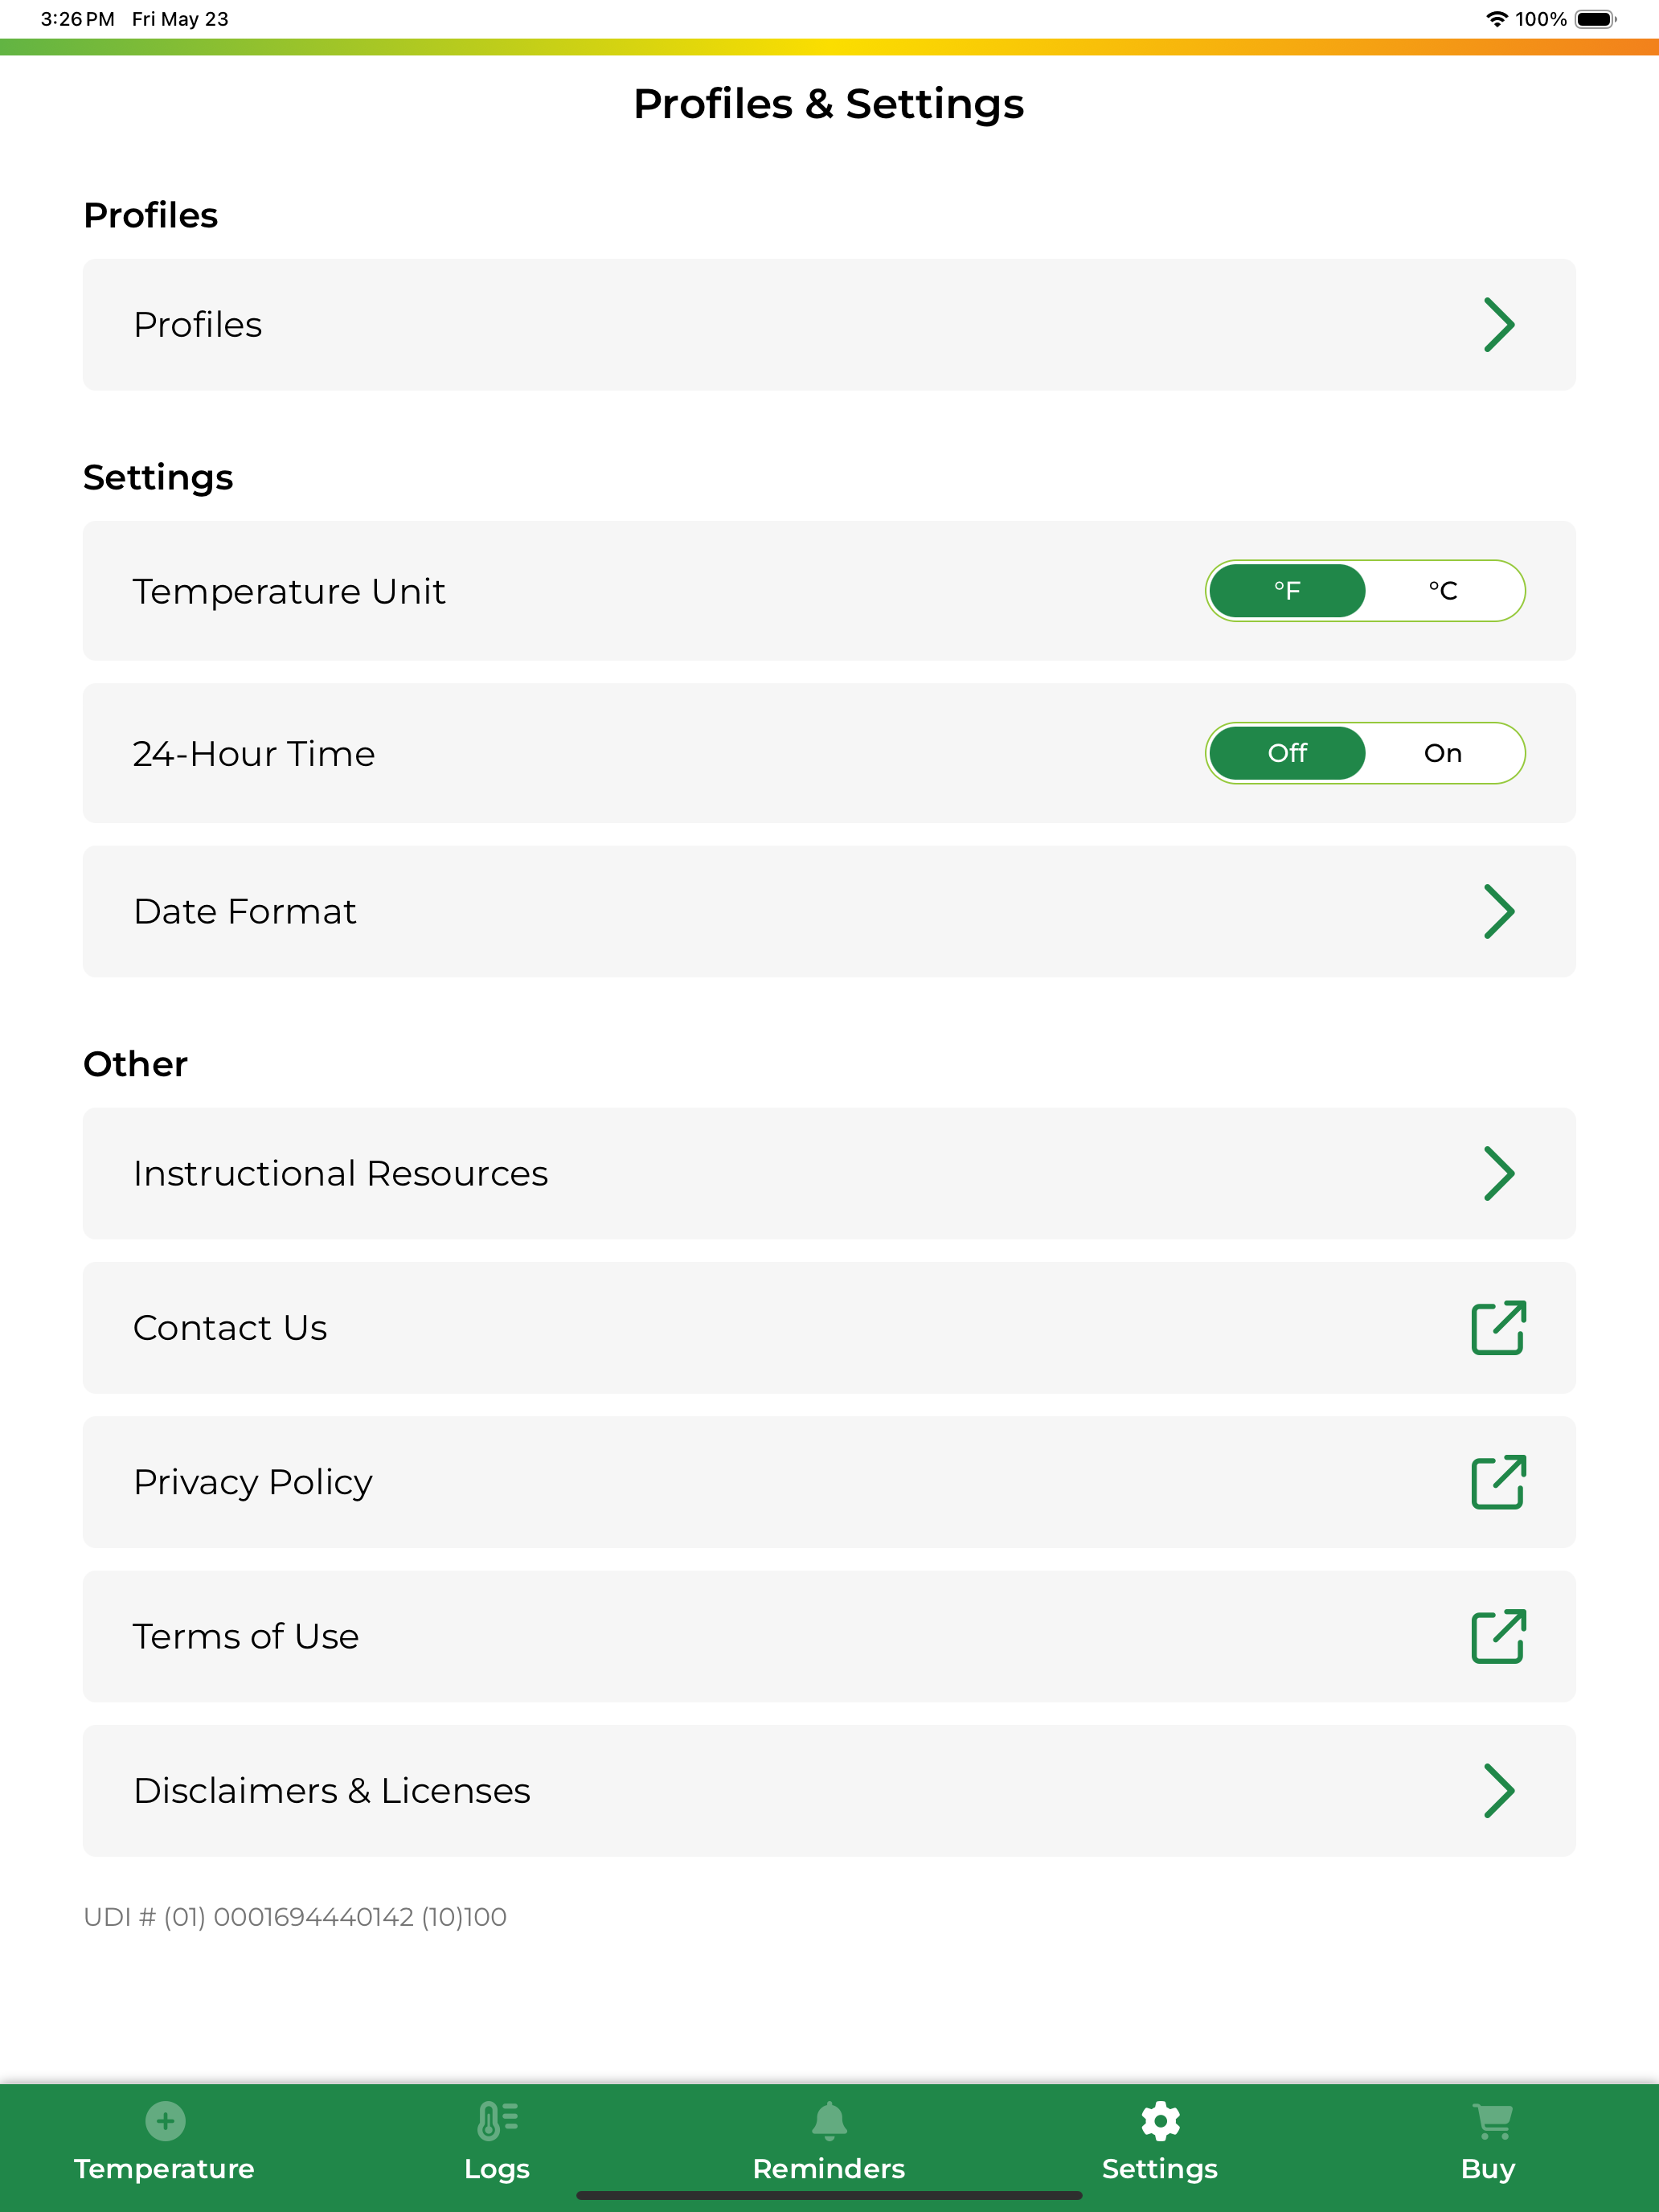Open Date Format via its chevron
The width and height of the screenshot is (1659, 2212).
(x=1499, y=911)
